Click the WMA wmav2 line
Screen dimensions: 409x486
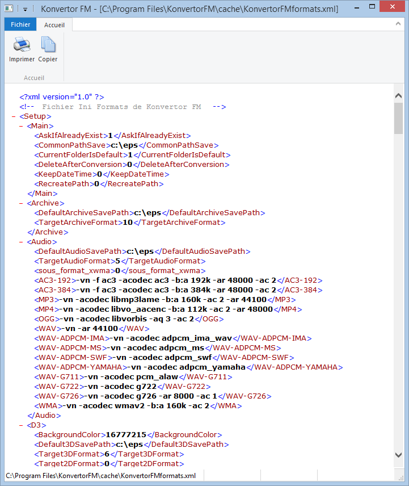tap(138, 406)
